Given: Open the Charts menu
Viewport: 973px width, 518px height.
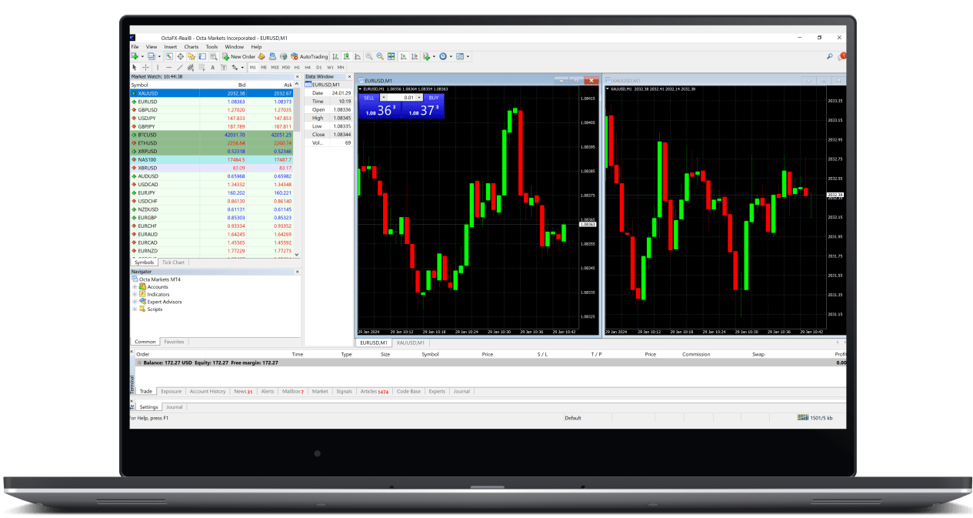Looking at the screenshot, I should pyautogui.click(x=191, y=47).
